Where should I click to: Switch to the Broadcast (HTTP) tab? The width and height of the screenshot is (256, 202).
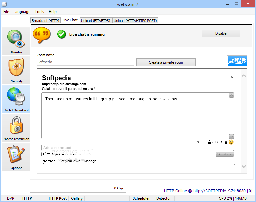[x=45, y=21]
